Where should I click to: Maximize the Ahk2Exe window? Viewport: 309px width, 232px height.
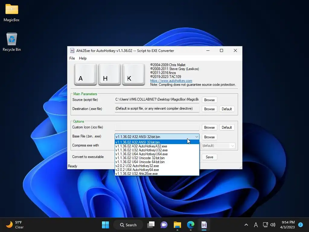[221, 50]
